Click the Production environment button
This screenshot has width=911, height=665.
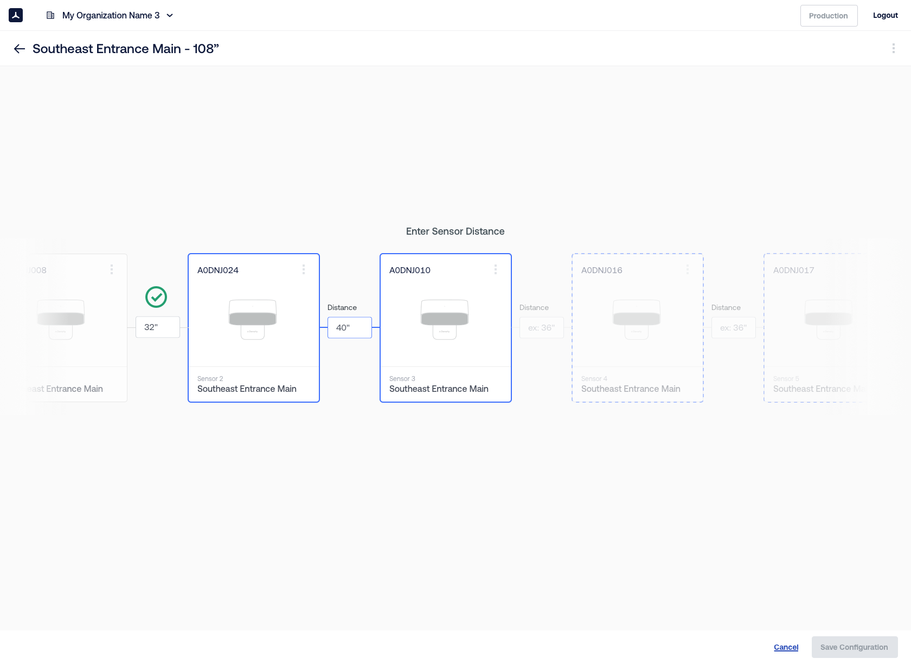click(829, 16)
